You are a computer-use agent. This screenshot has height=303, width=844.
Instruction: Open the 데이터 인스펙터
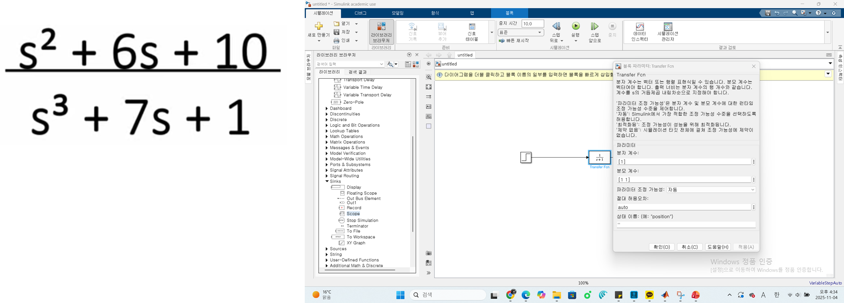tap(639, 32)
